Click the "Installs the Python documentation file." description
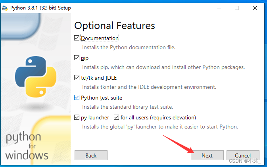 129,47
